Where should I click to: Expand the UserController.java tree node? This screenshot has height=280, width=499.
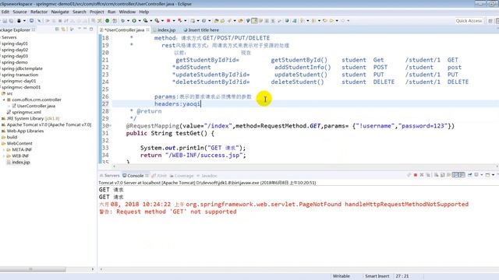point(9,106)
